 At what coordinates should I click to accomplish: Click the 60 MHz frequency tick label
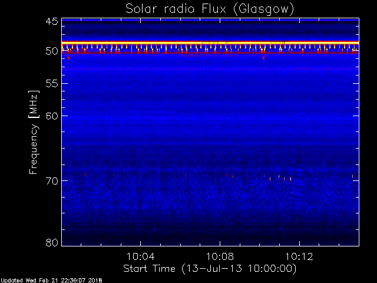pyautogui.click(x=51, y=116)
